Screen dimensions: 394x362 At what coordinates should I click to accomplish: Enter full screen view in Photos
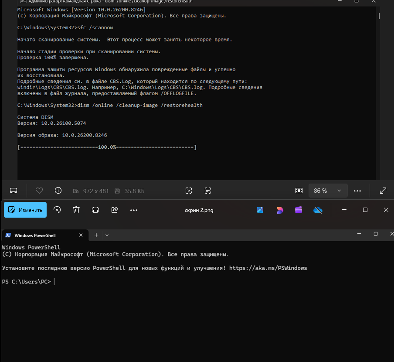click(x=383, y=191)
